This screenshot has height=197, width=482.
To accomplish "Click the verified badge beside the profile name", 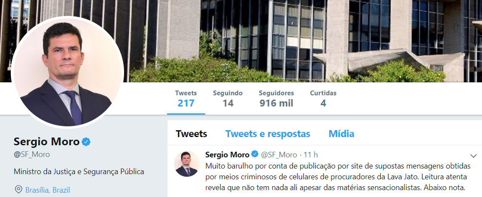I will click(86, 142).
